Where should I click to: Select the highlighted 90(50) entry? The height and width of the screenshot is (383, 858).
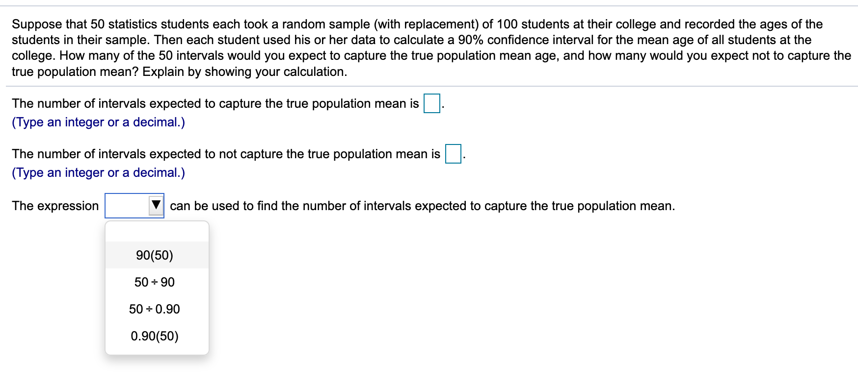(155, 255)
